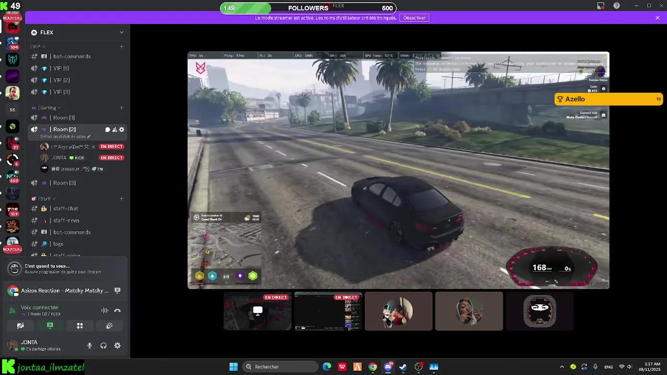Open the VIP bot-commands text channel
667x375 pixels.
pos(78,56)
